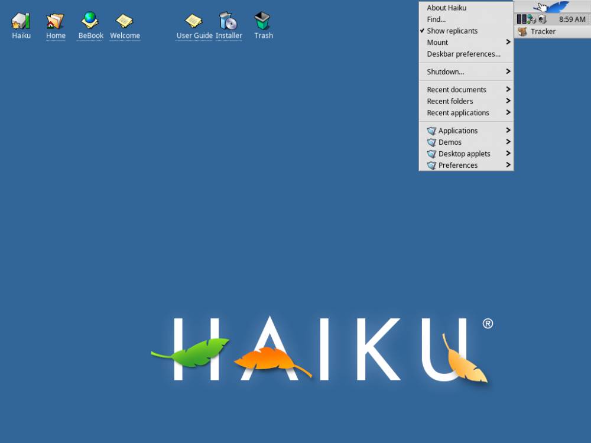The width and height of the screenshot is (591, 443).
Task: Click the blue leaf Deskbar menu button
Action: (553, 6)
